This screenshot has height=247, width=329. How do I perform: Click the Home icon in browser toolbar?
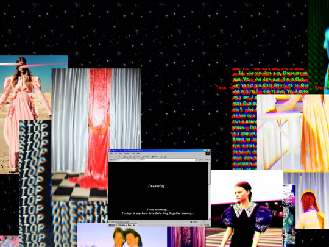130,157
